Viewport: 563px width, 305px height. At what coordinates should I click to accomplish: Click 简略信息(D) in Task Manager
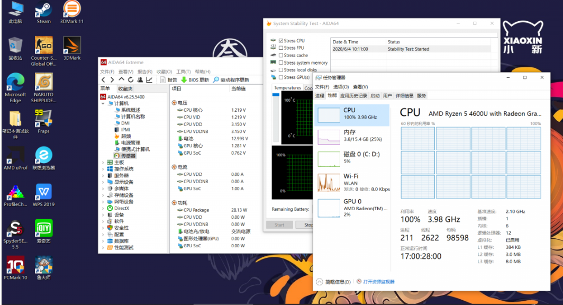pyautogui.click(x=333, y=282)
